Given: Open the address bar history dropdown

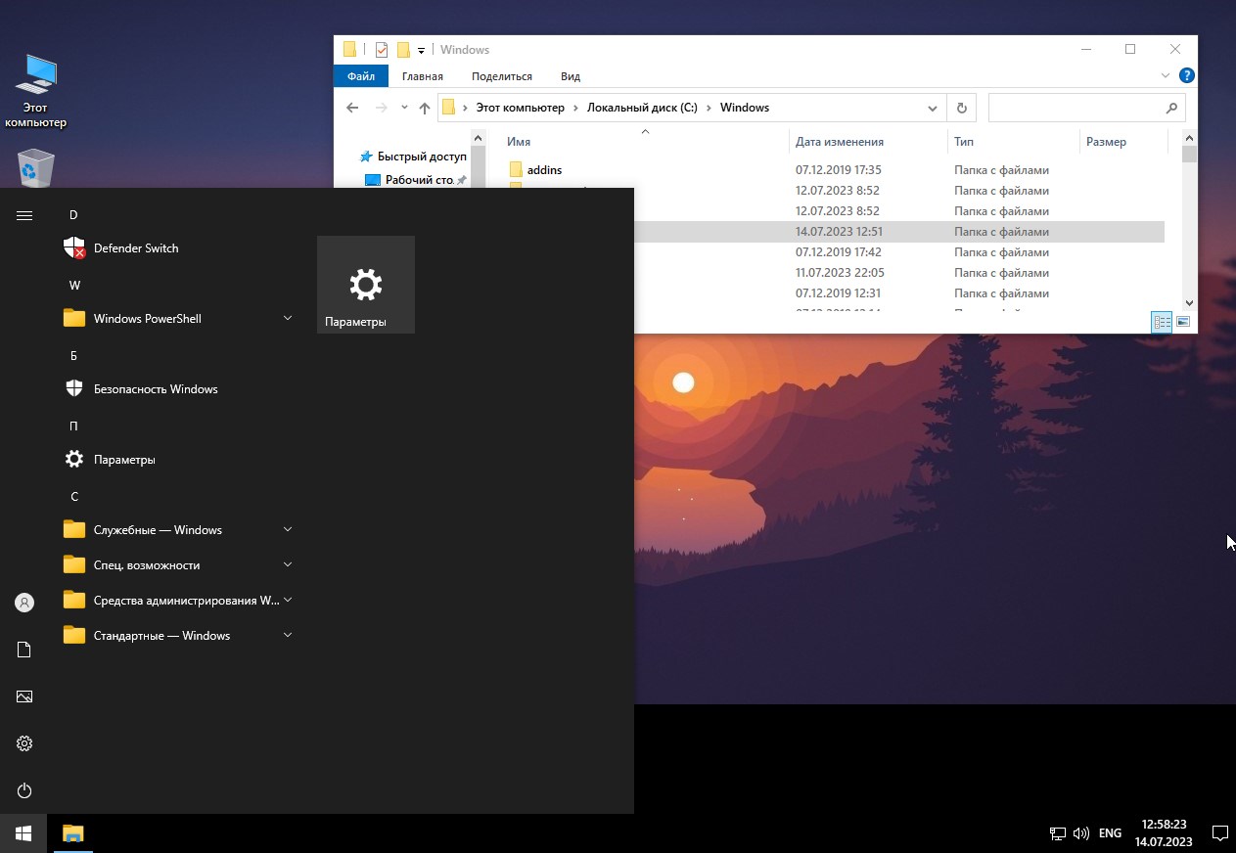Looking at the screenshot, I should click(933, 108).
